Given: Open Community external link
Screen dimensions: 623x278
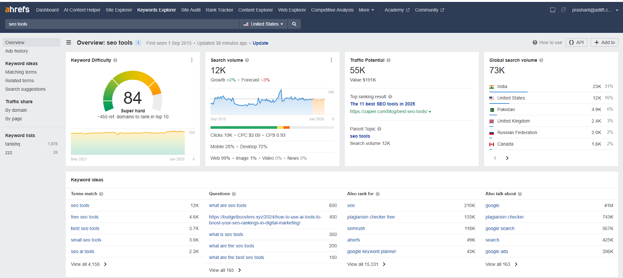Looking at the screenshot, I should (429, 10).
